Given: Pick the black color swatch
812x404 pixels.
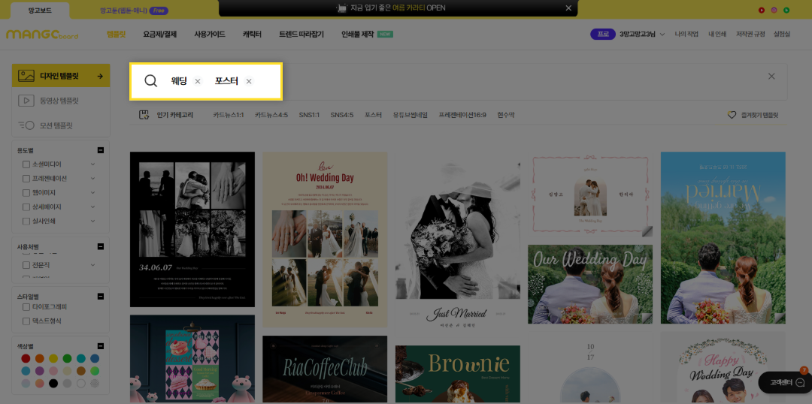Looking at the screenshot, I should pyautogui.click(x=53, y=383).
